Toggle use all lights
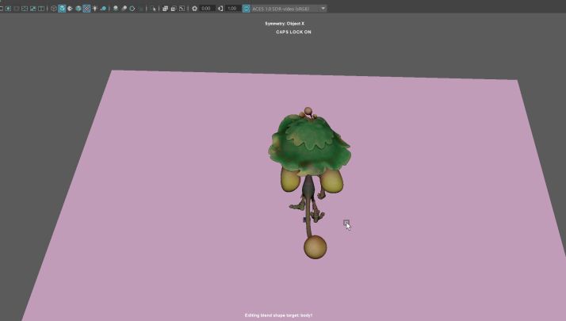This screenshot has height=321, width=566. click(x=95, y=8)
